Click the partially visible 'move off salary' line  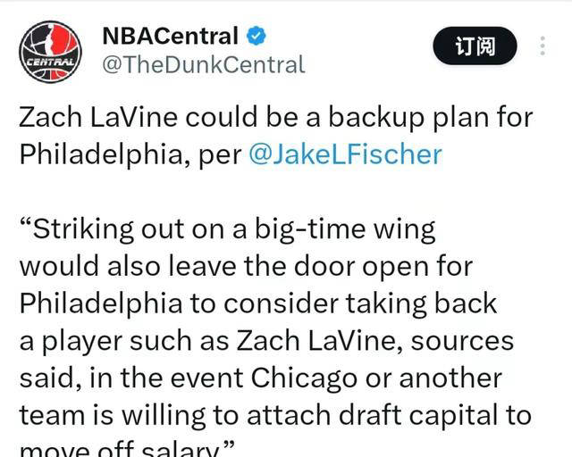(127, 449)
